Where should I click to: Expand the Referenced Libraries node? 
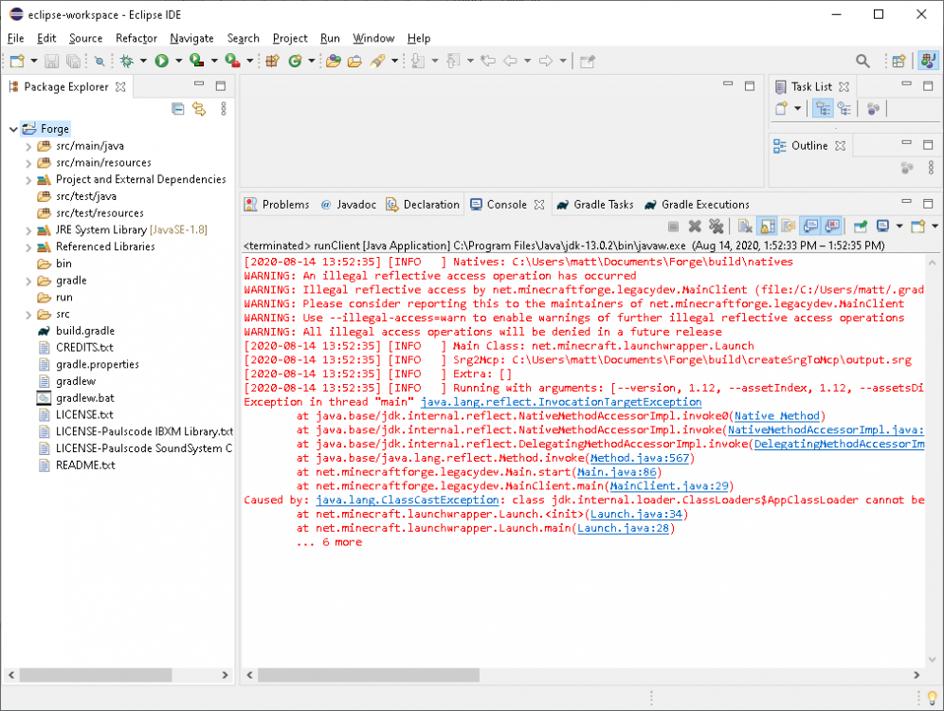point(28,246)
